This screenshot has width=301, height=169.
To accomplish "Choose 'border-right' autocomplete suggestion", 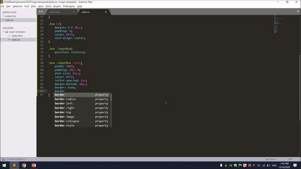I will [82, 108].
